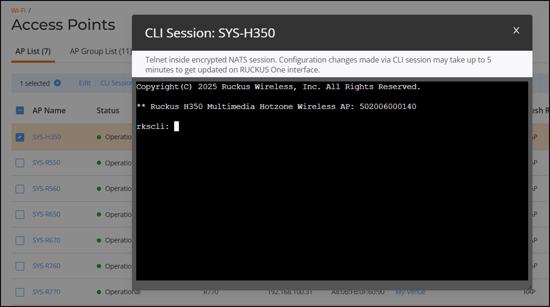The width and height of the screenshot is (550, 307).
Task: Close the CLI Session dialog
Action: tap(516, 31)
